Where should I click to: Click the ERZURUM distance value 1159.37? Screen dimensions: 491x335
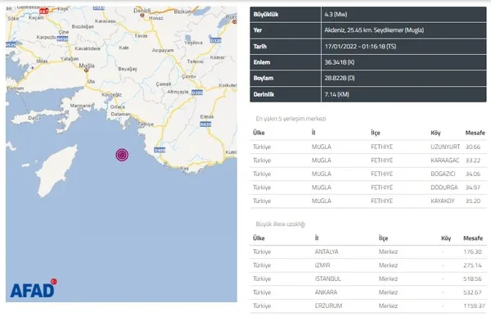pos(474,306)
